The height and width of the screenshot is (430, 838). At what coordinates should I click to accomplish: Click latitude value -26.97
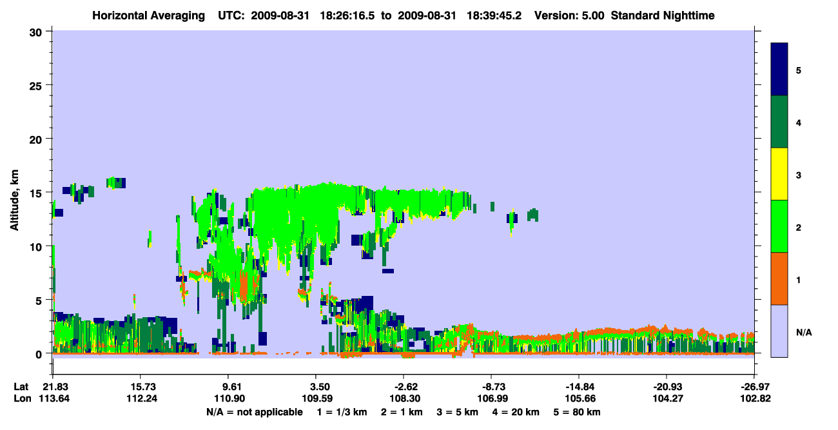point(754,387)
